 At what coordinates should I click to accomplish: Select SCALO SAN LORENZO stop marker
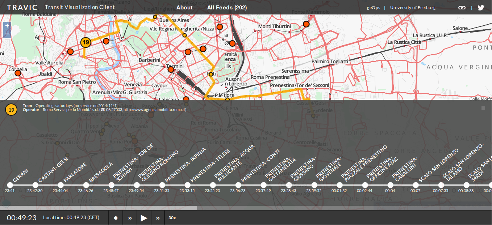coord(416,185)
